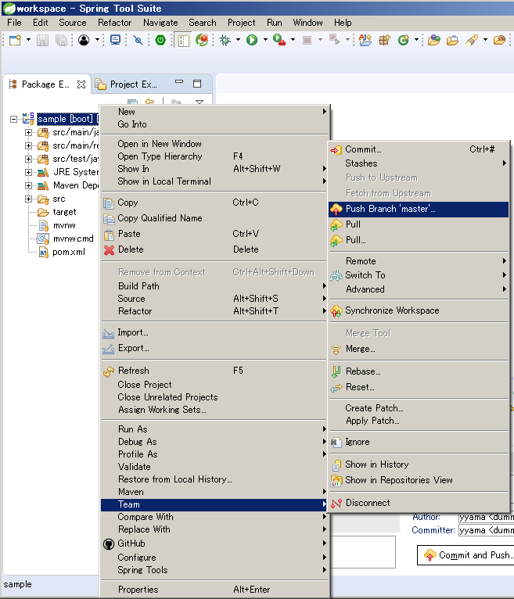
Task: Maximize the Package Explorer view
Action: point(197,84)
